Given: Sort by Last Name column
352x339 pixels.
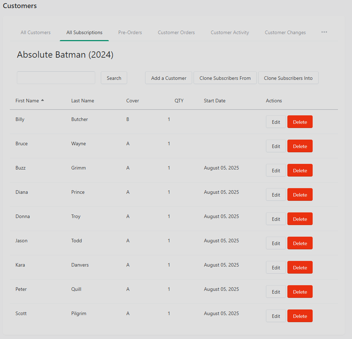Looking at the screenshot, I should click(83, 101).
